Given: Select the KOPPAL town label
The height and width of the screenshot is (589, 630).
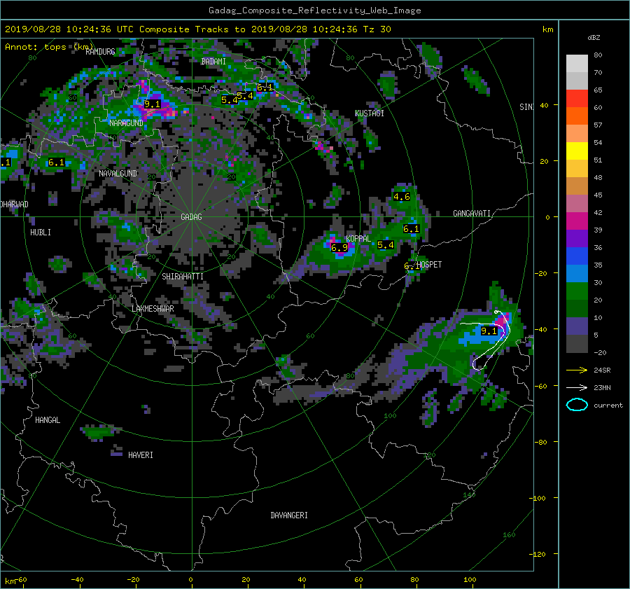Looking at the screenshot, I should [358, 239].
